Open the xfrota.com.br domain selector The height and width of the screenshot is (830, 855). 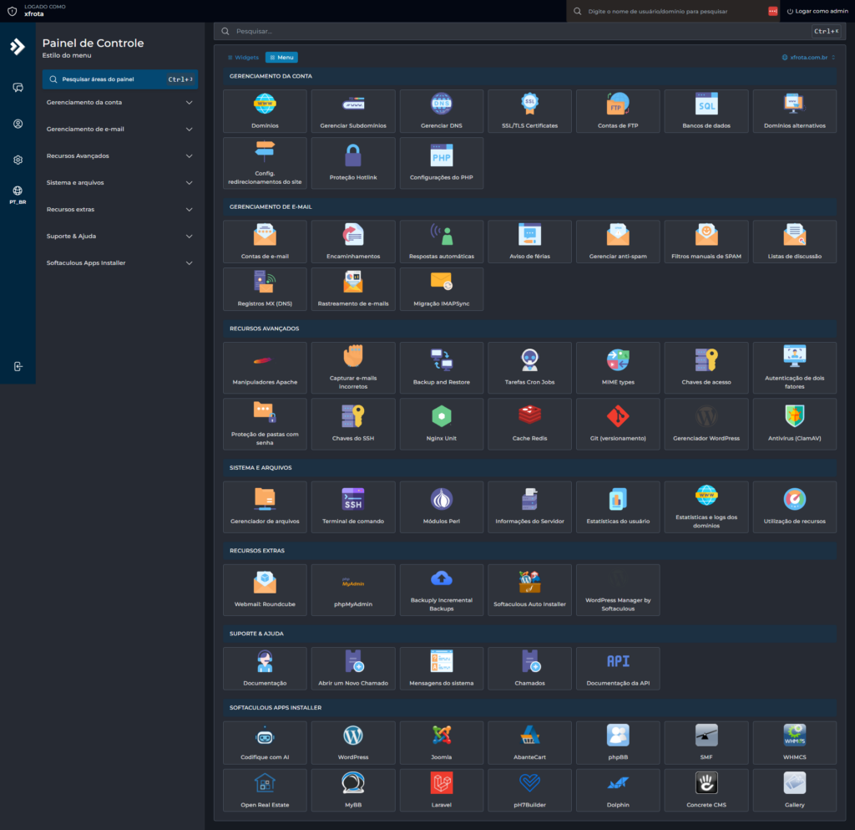(x=808, y=58)
